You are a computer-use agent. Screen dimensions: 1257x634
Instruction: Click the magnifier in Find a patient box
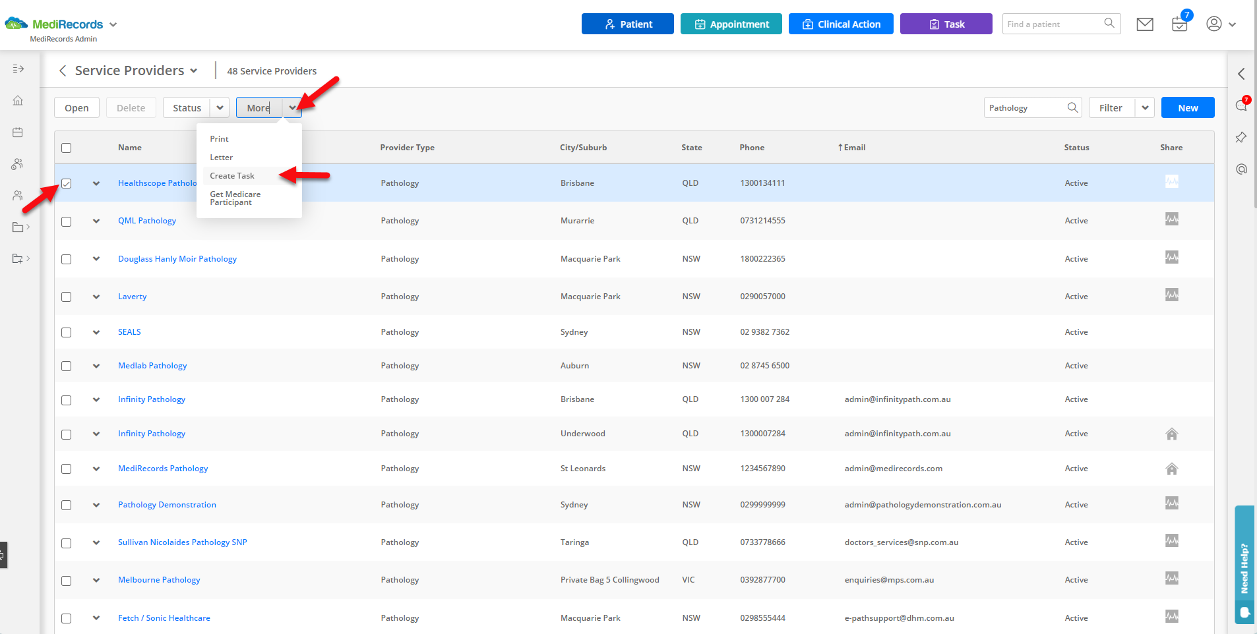pyautogui.click(x=1109, y=23)
